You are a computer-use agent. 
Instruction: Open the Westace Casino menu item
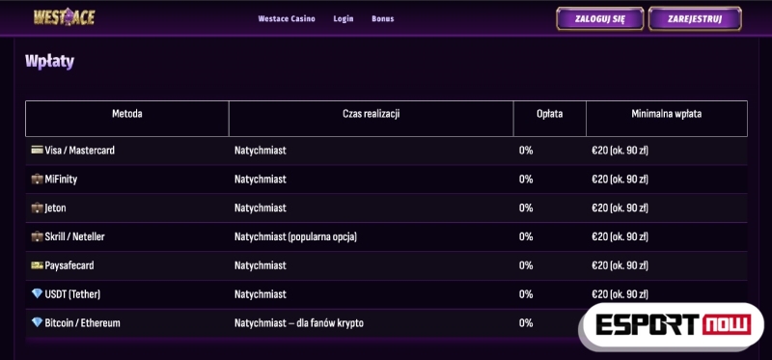pyautogui.click(x=287, y=18)
